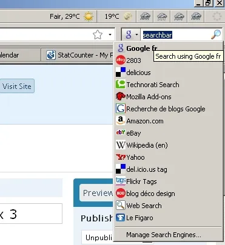Click the Fair, 29°C weather text

(65, 16)
